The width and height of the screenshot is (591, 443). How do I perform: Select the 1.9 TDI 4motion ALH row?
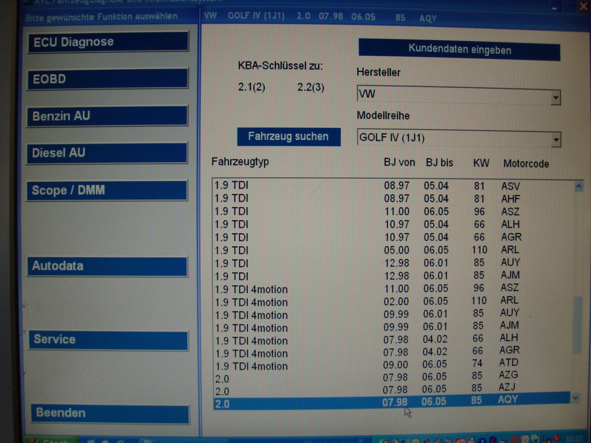pyautogui.click(x=393, y=340)
